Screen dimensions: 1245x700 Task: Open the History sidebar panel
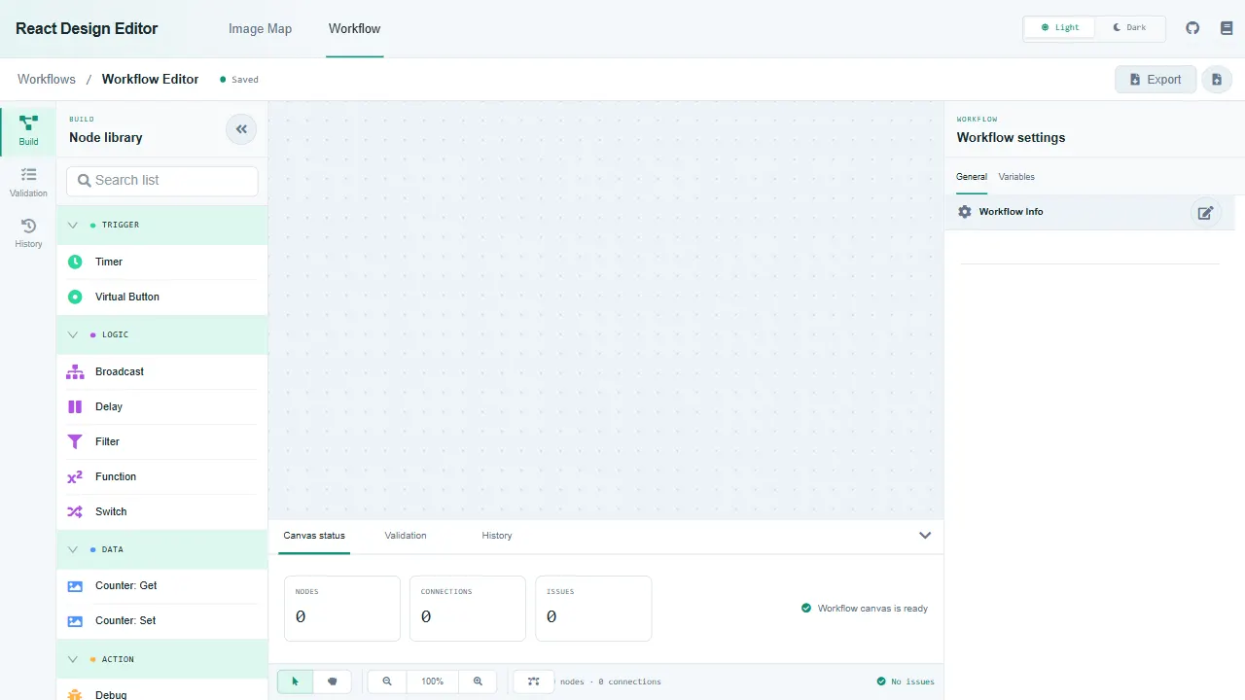[x=28, y=233]
